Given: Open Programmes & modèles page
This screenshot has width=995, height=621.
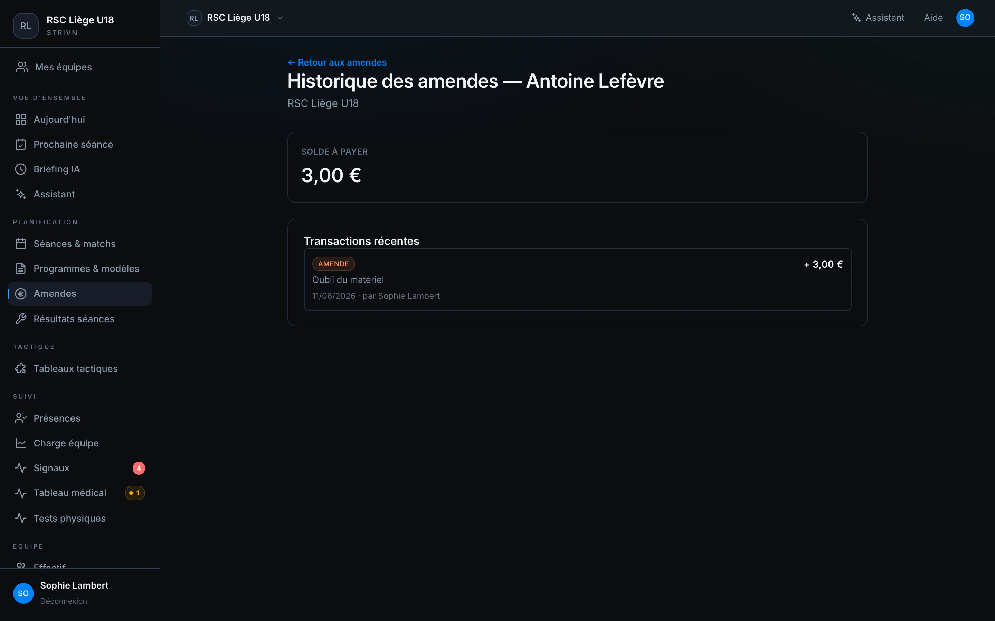Looking at the screenshot, I should point(80,269).
